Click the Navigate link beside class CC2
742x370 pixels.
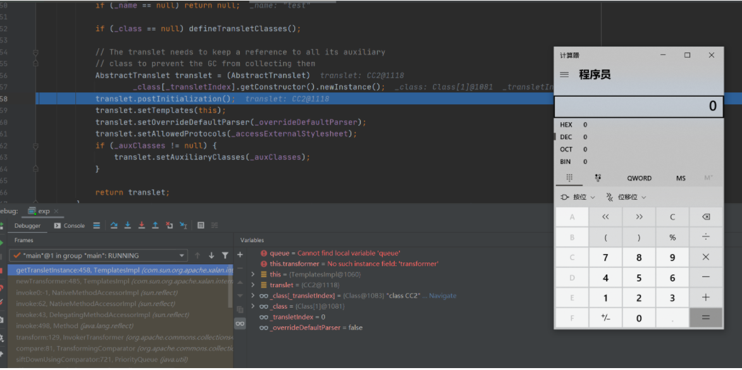coord(442,296)
